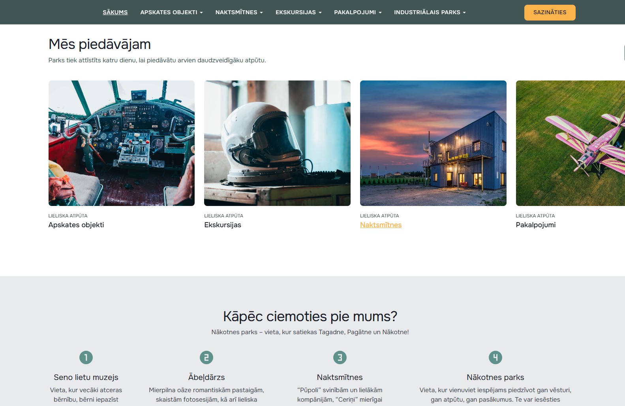625x406 pixels.
Task: Click the space helmet image
Action: (277, 143)
